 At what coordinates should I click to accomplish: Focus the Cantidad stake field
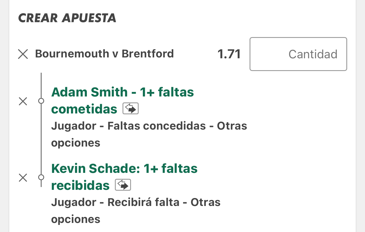point(298,54)
